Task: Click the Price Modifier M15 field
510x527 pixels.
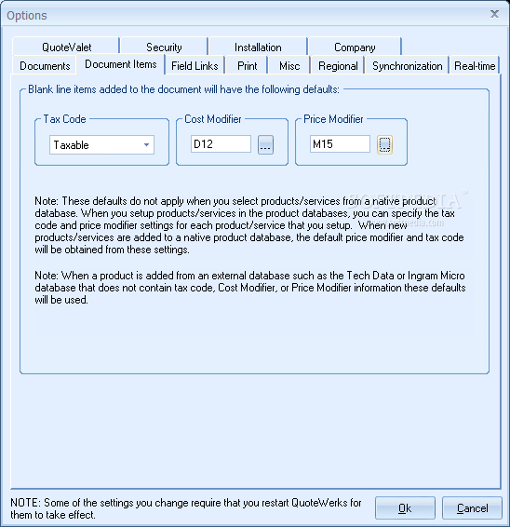Action: pos(340,143)
